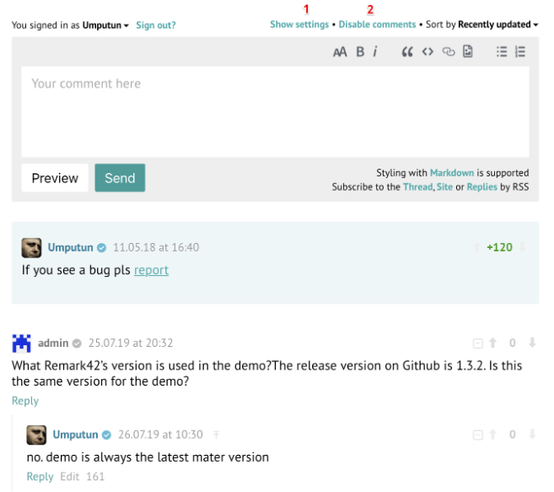The image size is (554, 492).
Task: Insert a numbered ordered list
Action: point(520,52)
